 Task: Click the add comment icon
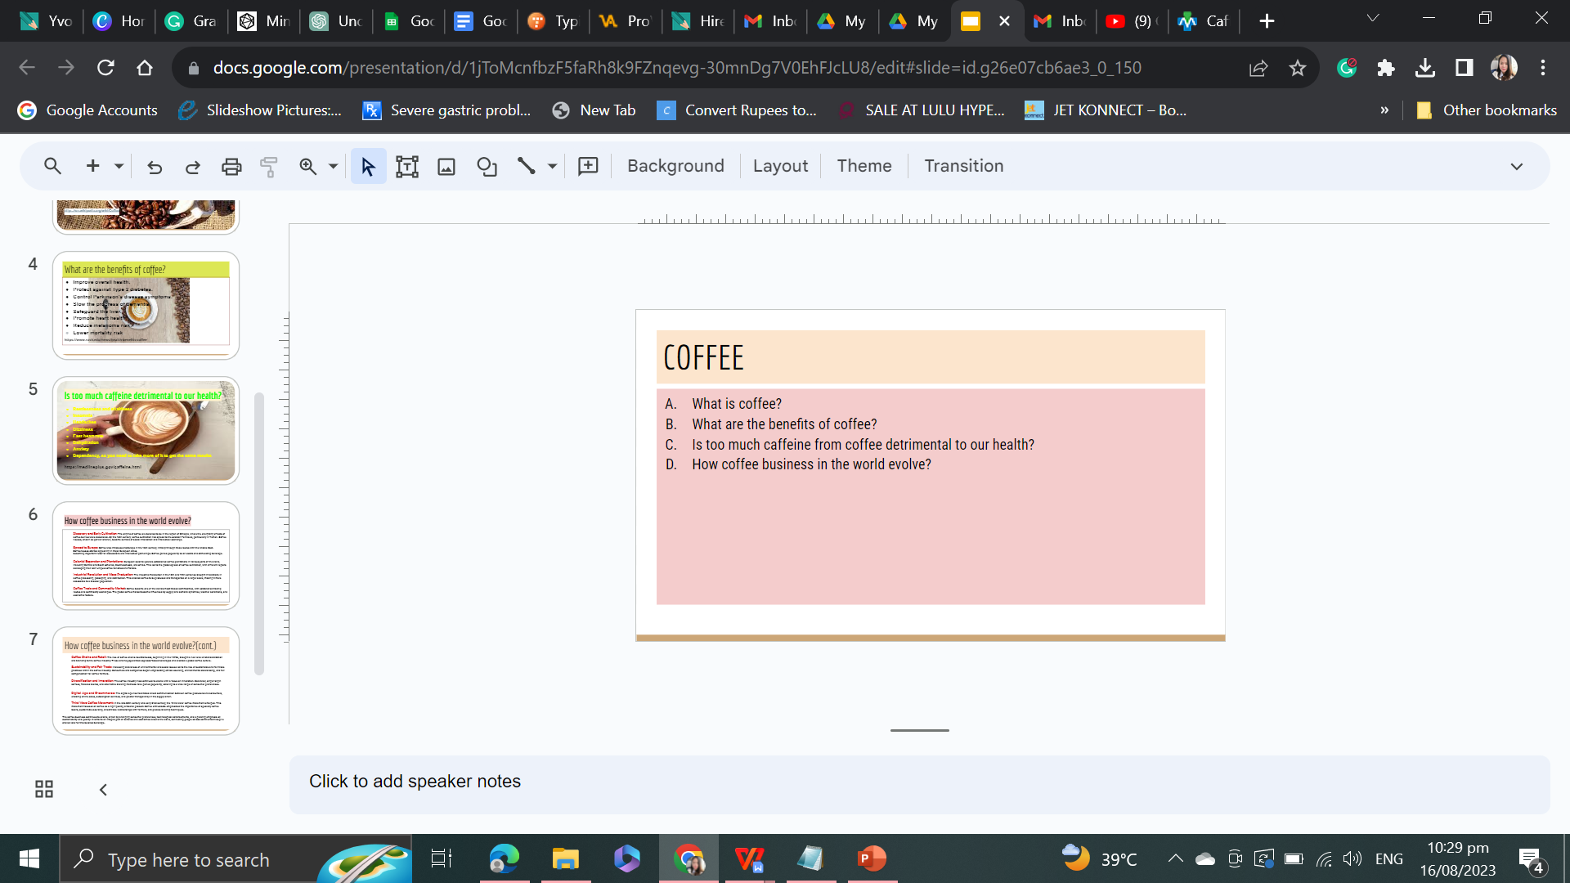588,167
